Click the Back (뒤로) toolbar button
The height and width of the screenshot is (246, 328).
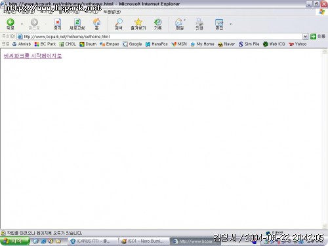10,24
